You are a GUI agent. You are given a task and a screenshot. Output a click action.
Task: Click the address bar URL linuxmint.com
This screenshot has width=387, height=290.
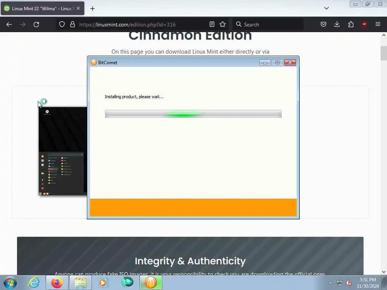[x=127, y=25]
